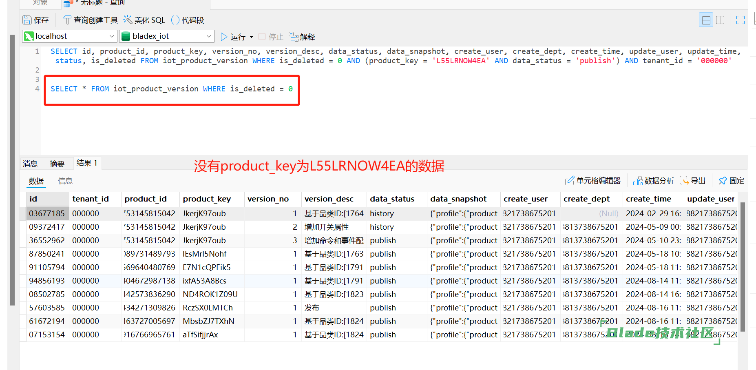The height and width of the screenshot is (370, 756).
Task: Select the version_desc cell 增加开关属性
Action: click(334, 227)
